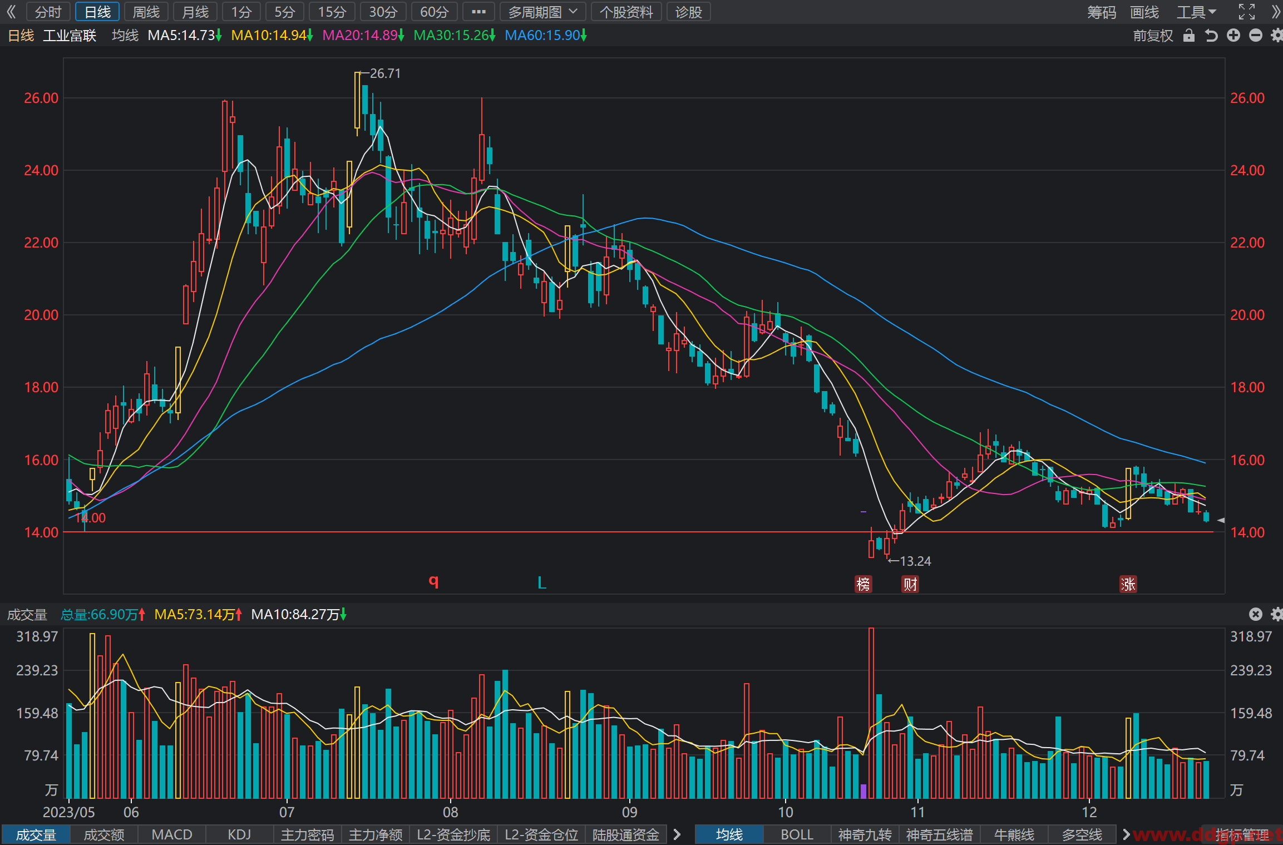Viewport: 1283px width, 845px height.
Task: Open the 工具 dropdown menu
Action: (1197, 12)
